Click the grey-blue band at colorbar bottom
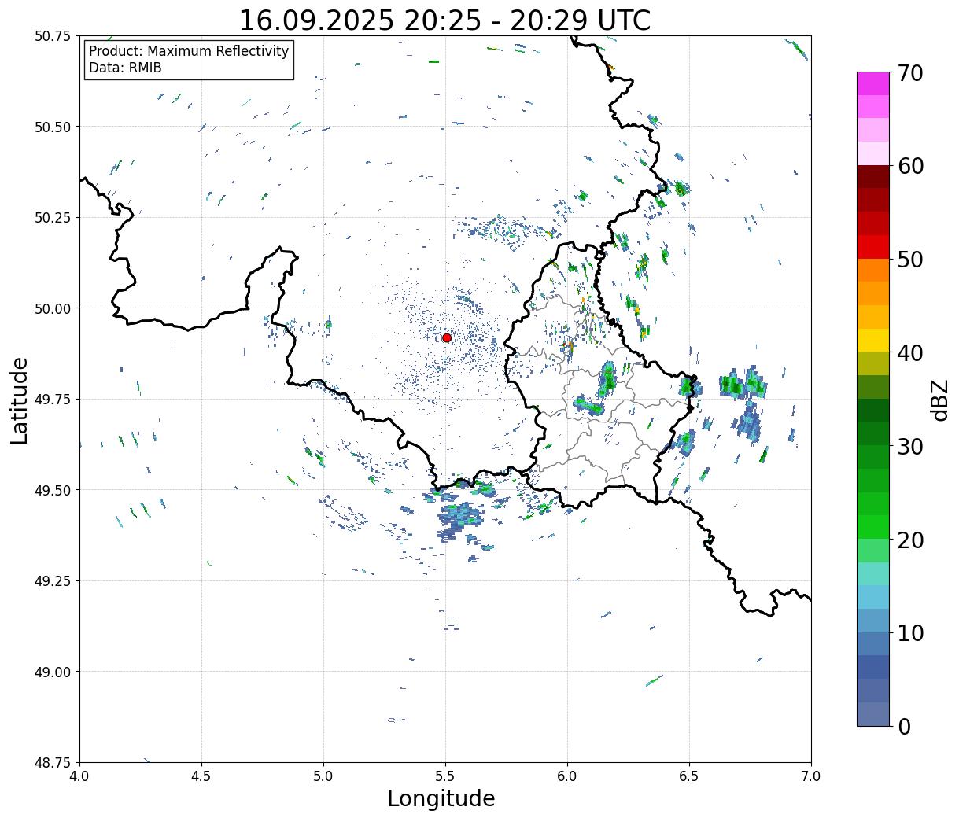The image size is (959, 818). (872, 713)
